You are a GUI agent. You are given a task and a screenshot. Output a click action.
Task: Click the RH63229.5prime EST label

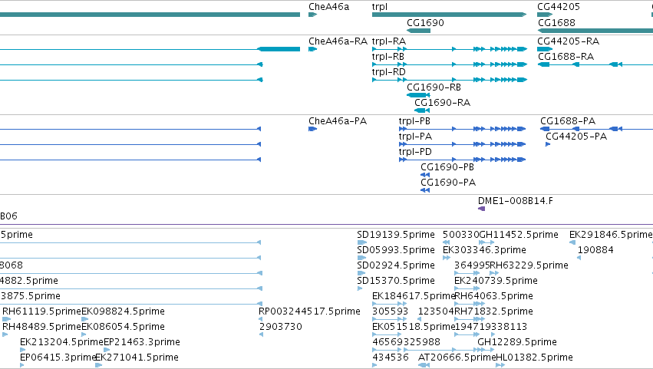pyautogui.click(x=529, y=265)
